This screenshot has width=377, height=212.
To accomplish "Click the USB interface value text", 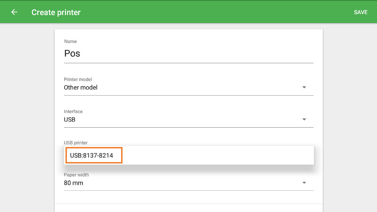I will [70, 120].
